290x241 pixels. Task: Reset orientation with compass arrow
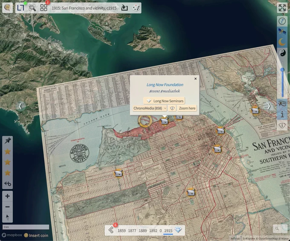pyautogui.click(x=7, y=217)
